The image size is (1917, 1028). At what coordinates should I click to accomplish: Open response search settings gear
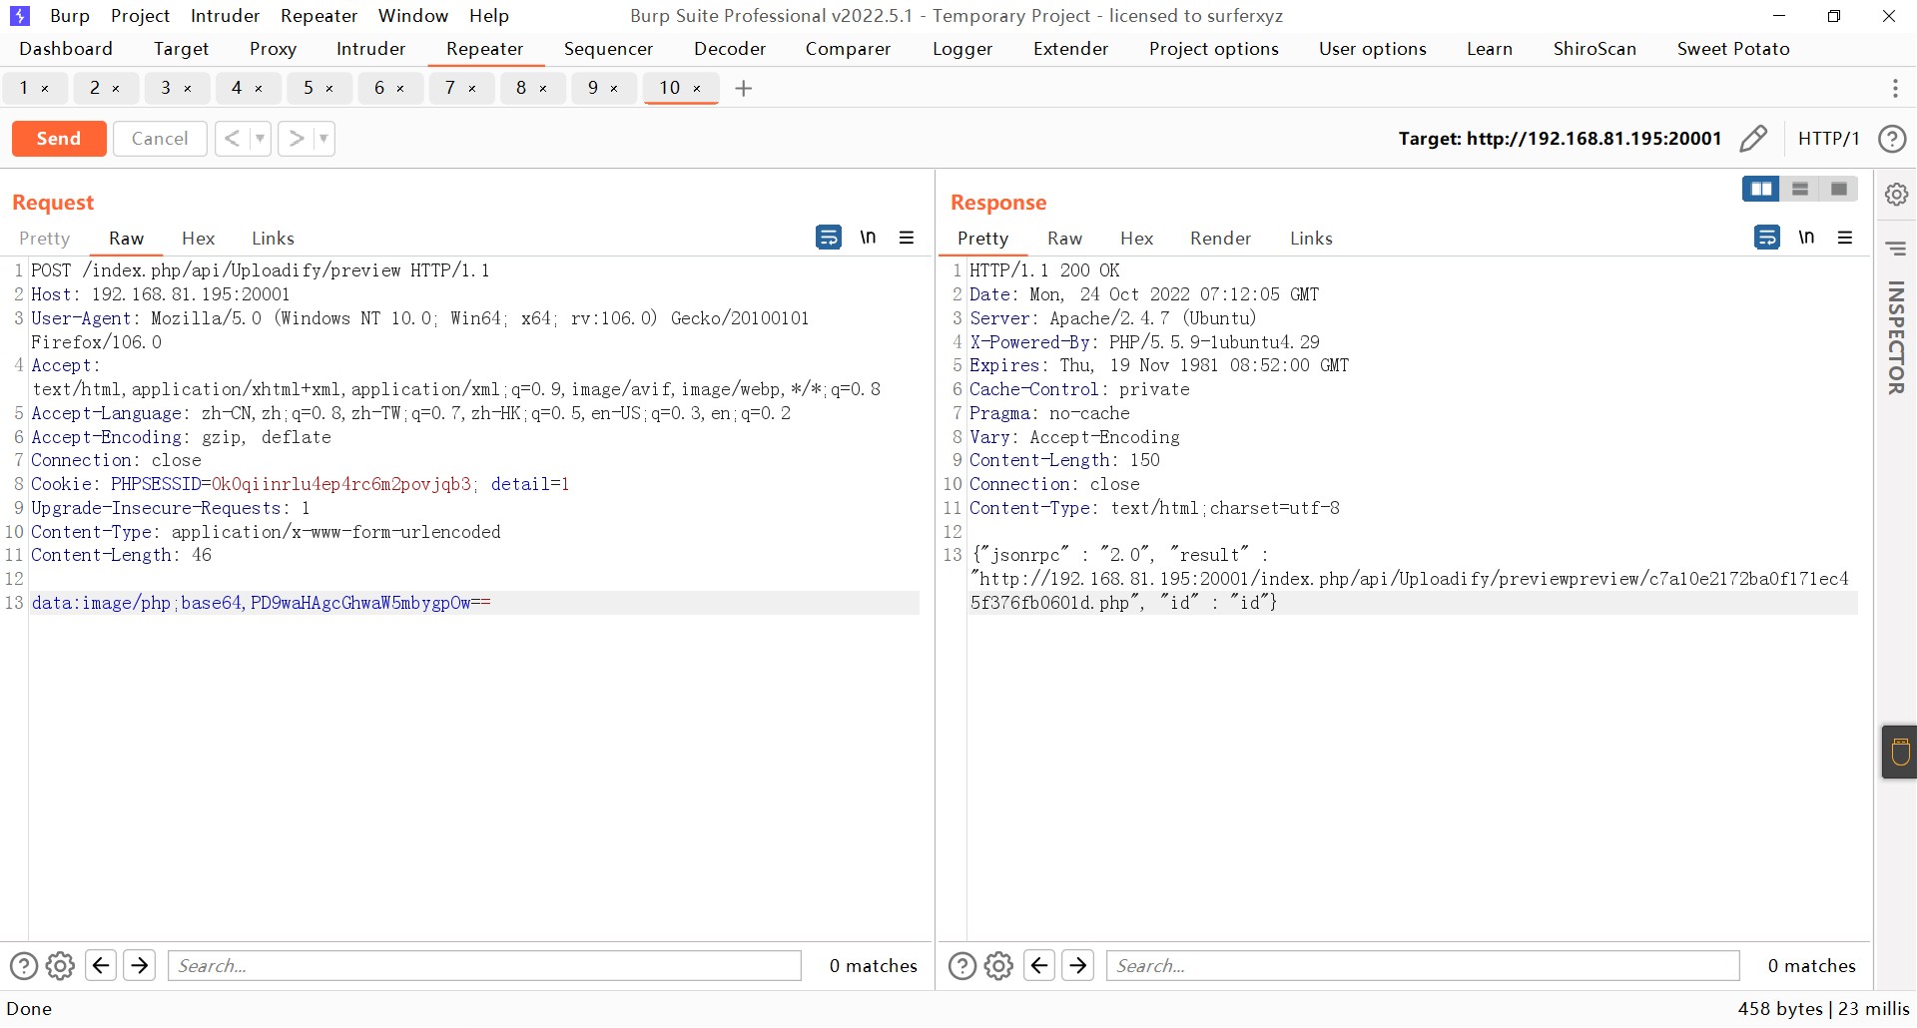[998, 966]
